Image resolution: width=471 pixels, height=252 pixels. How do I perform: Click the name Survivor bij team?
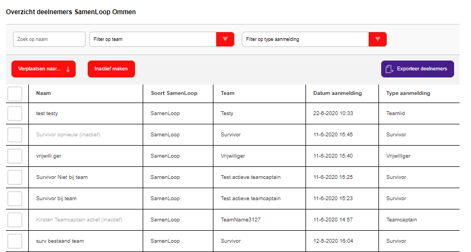click(x=56, y=199)
